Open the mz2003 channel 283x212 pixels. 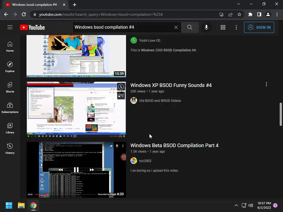pos(145,161)
